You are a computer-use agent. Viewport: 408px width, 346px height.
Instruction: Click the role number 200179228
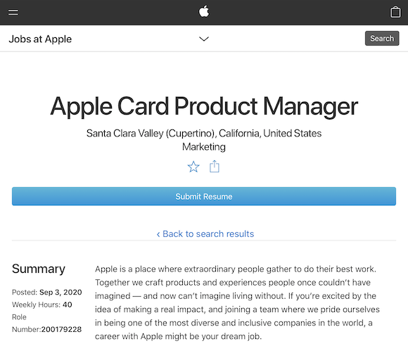pos(61,329)
